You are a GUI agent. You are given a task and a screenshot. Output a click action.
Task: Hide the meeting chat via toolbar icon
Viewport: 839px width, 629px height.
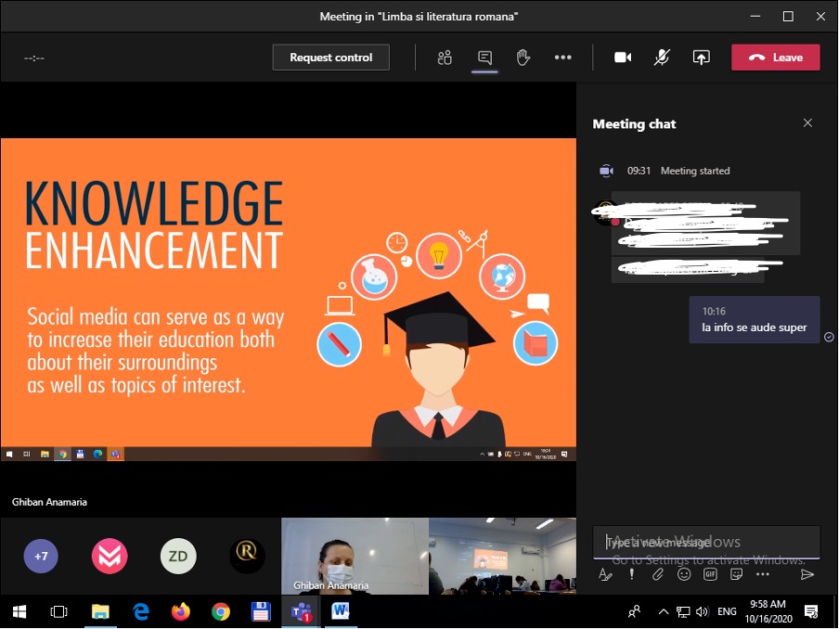tap(484, 58)
